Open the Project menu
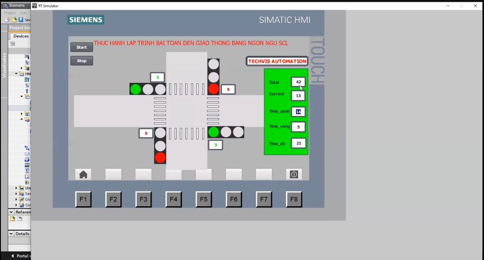 (10, 13)
